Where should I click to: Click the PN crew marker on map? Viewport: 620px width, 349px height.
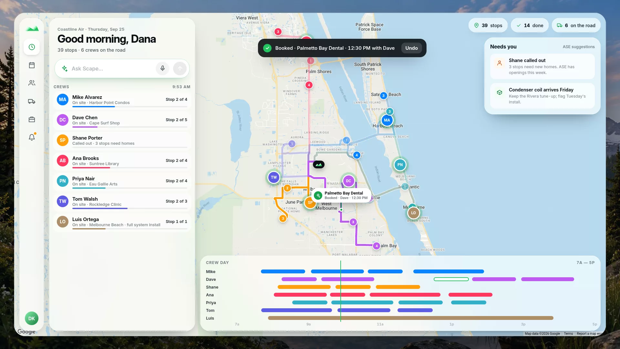coord(400,165)
